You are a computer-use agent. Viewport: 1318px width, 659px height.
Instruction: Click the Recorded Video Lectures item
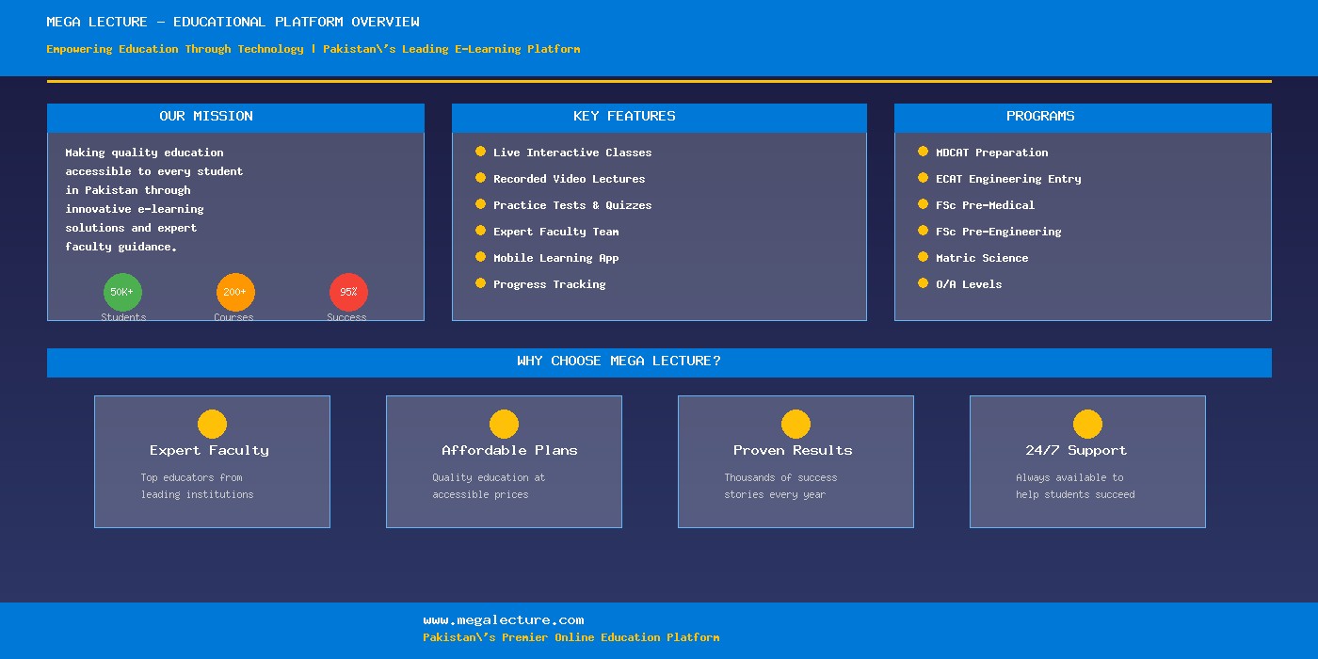569,179
